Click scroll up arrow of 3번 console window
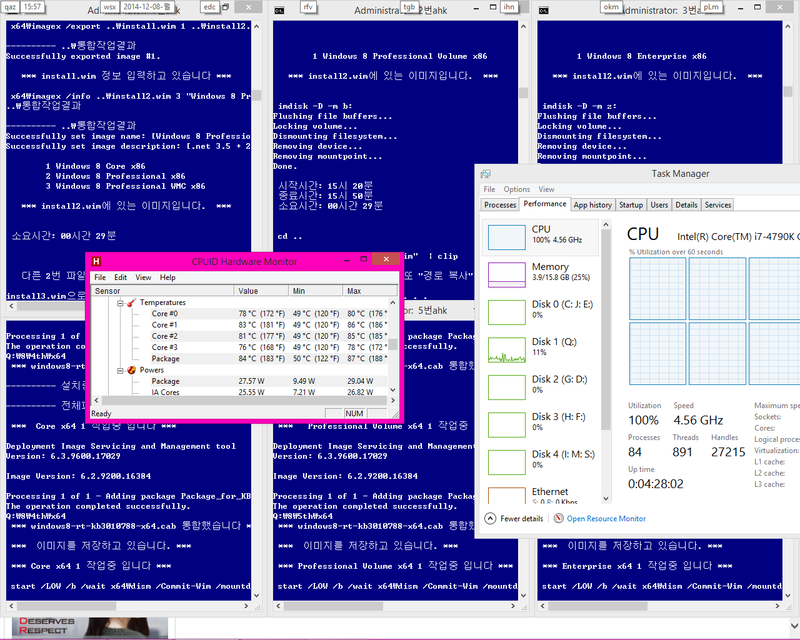 [787, 26]
